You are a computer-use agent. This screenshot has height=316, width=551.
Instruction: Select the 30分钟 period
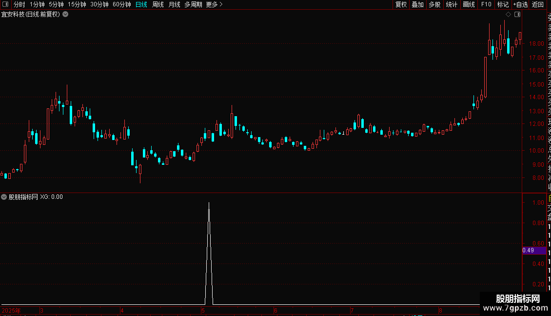tap(99, 4)
